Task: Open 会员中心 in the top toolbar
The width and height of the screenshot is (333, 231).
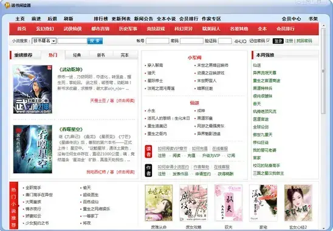Action: click(292, 19)
